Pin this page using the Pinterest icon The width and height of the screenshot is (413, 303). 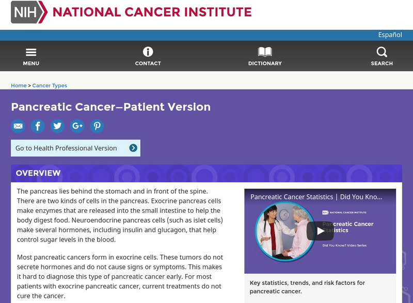(x=97, y=125)
